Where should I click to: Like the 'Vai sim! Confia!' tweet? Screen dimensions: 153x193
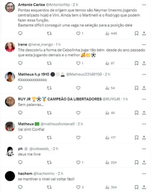78,137
